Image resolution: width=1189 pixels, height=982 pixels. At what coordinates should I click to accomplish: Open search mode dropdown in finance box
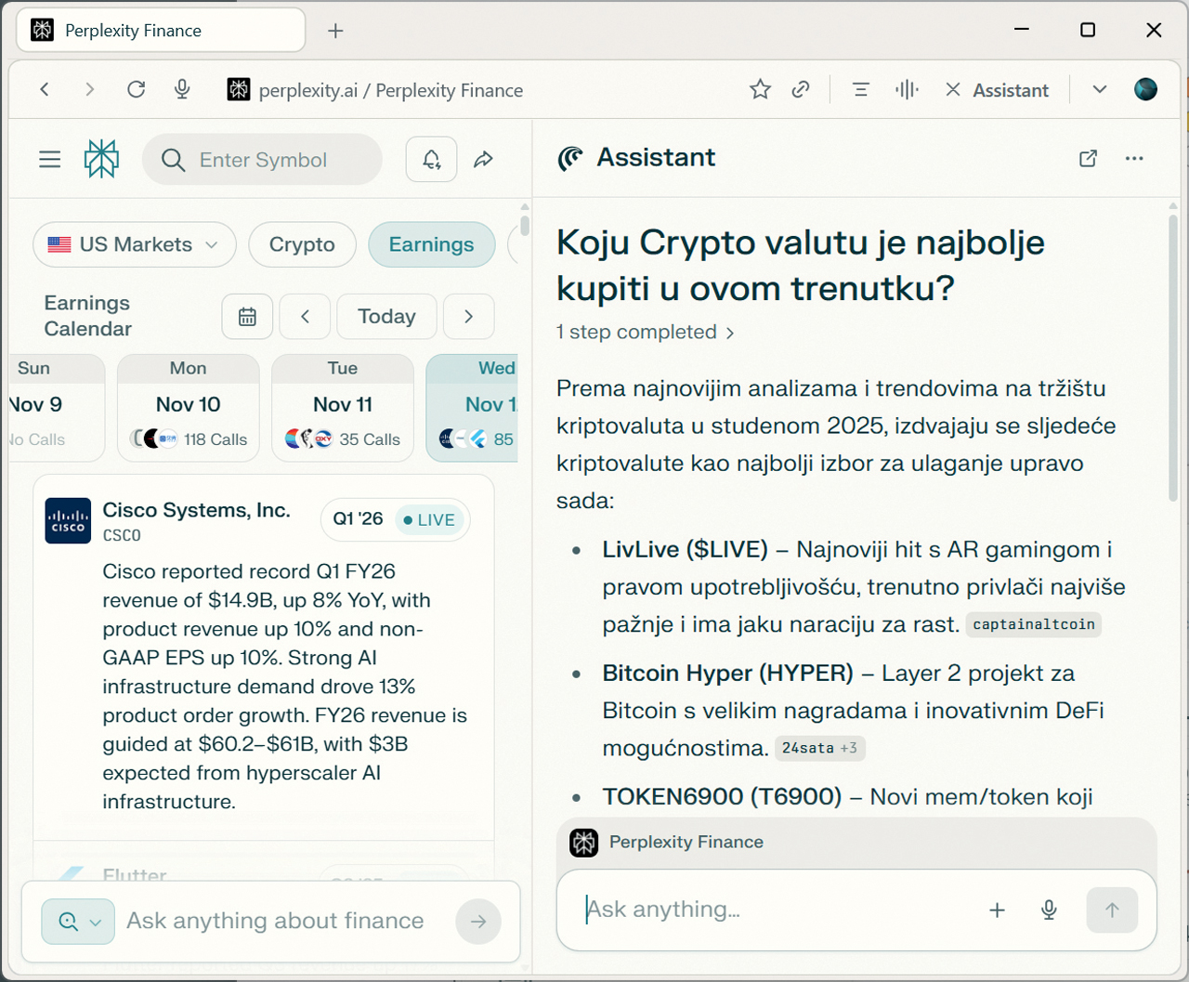pyautogui.click(x=78, y=922)
